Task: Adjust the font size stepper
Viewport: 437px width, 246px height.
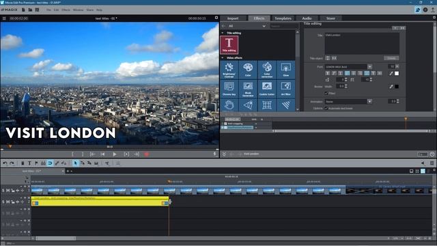Action: pos(397,66)
